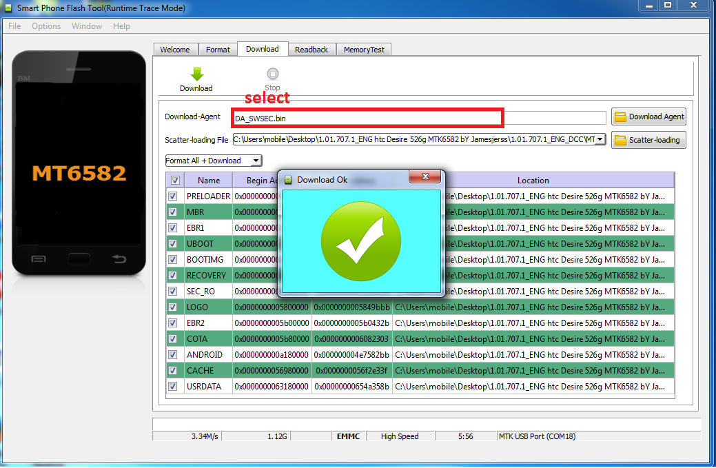716x468 pixels.
Task: Click the Name column header
Action: click(x=209, y=181)
